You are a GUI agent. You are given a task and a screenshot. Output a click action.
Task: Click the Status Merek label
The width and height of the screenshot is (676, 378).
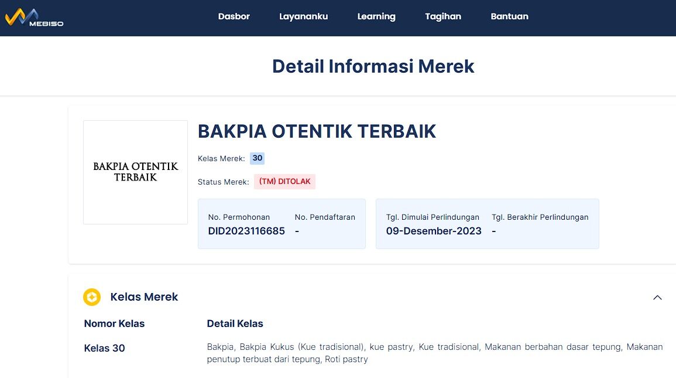[224, 182]
